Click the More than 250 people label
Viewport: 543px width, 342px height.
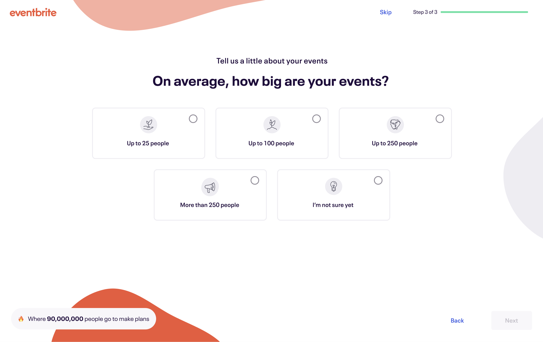click(210, 205)
